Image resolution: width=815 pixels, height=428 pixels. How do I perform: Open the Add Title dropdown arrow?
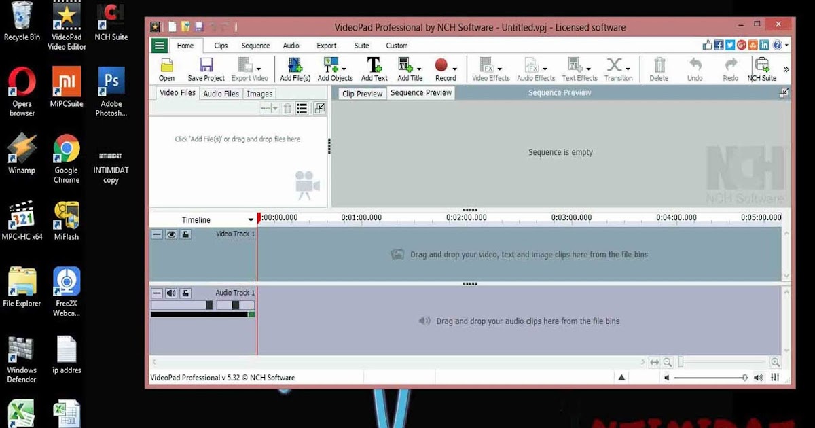coord(418,69)
